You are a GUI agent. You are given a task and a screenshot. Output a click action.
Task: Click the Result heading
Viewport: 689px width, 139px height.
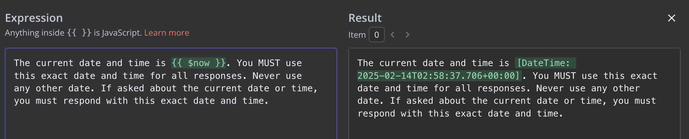coord(365,18)
